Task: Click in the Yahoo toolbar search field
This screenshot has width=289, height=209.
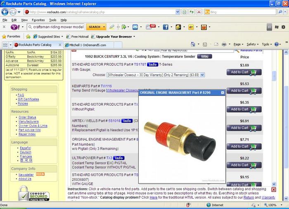Action: 56,27
